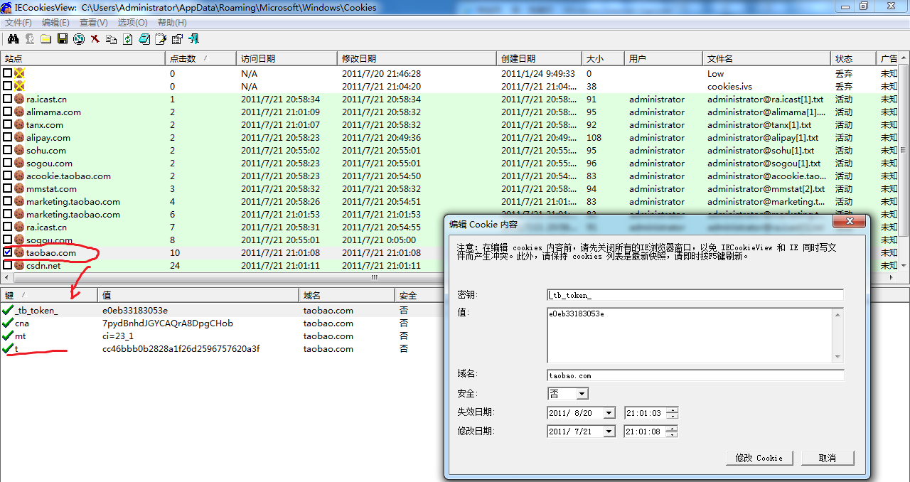Click the cookie icon beside csdn.net
This screenshot has width=910, height=482.
click(x=19, y=265)
